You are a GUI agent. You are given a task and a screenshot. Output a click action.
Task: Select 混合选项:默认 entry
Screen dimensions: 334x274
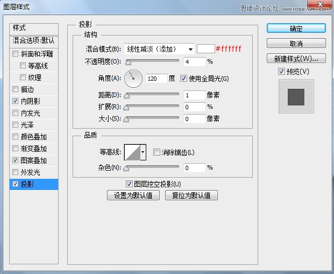click(x=34, y=41)
